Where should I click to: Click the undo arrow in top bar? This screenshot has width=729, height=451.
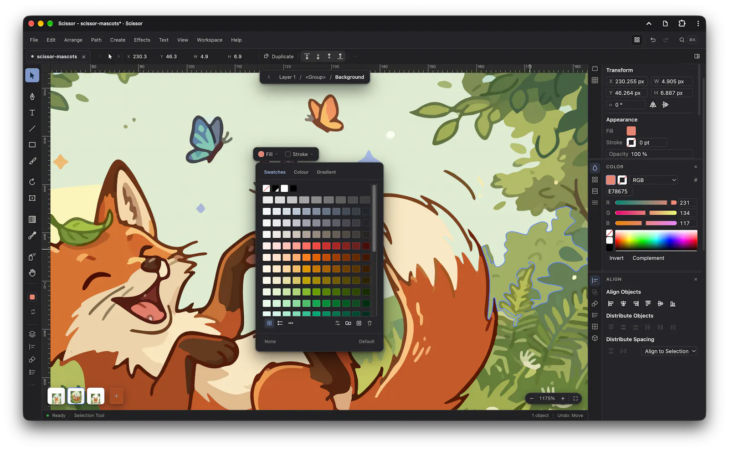[653, 40]
